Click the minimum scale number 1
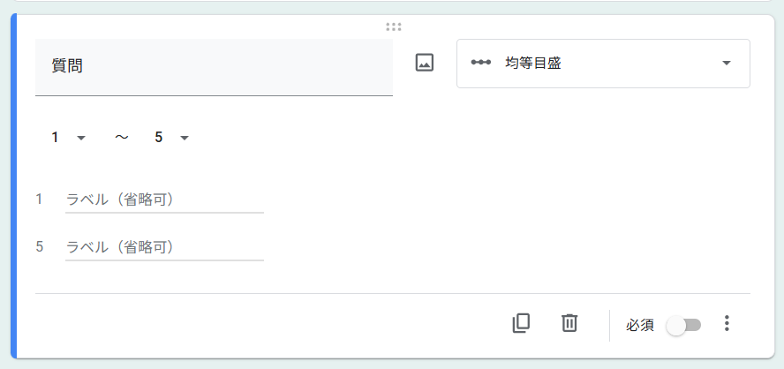The height and width of the screenshot is (369, 784). (55, 138)
